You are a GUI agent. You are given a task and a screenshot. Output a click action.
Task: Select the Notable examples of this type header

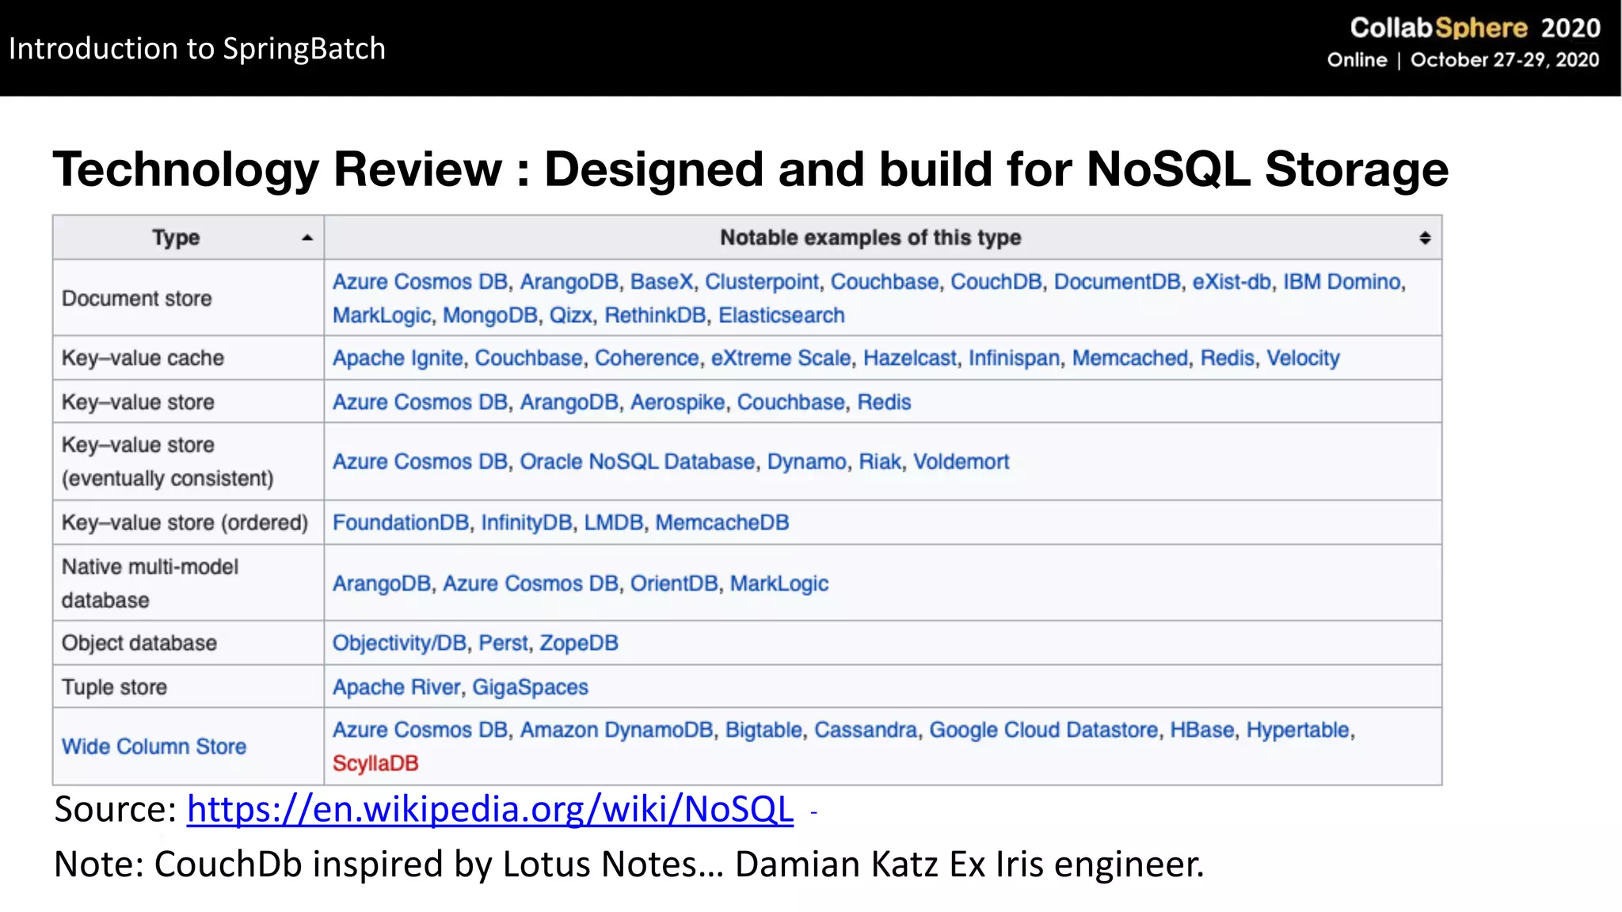pyautogui.click(x=883, y=237)
